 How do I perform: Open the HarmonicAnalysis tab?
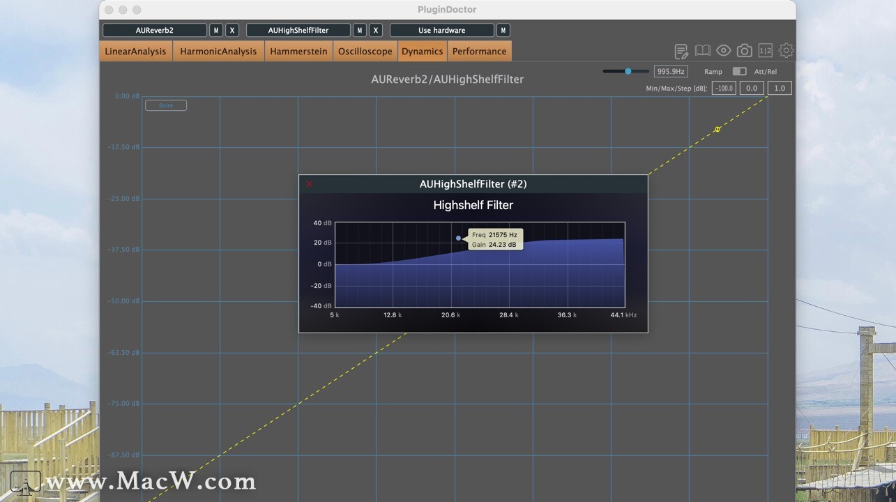tap(218, 50)
